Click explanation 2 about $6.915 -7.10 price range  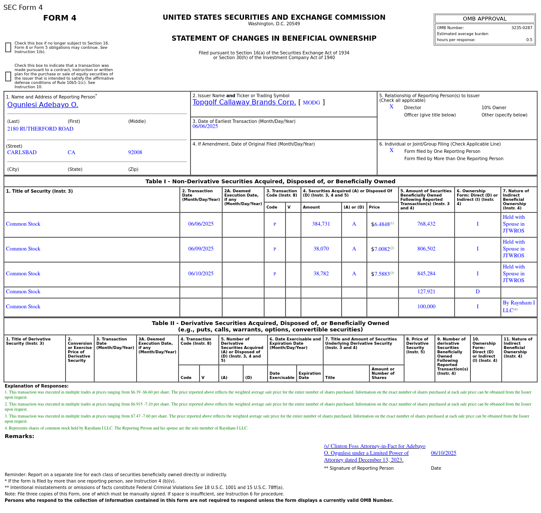tap(268, 406)
